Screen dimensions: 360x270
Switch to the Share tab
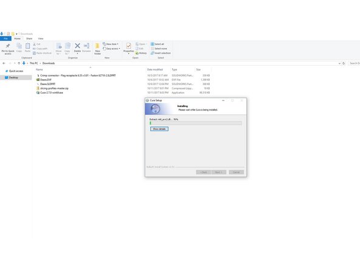click(29, 38)
